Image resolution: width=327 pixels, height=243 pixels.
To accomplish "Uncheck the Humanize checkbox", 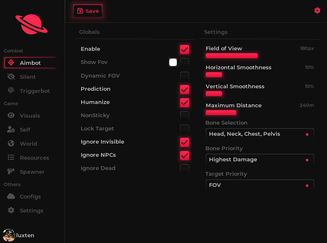I will pos(185,103).
